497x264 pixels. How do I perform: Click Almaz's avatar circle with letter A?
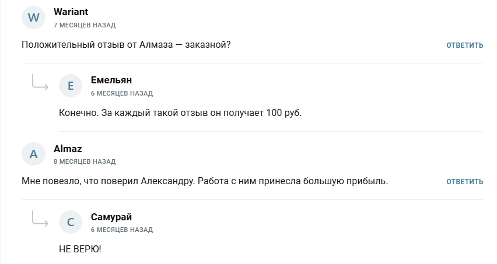(33, 154)
